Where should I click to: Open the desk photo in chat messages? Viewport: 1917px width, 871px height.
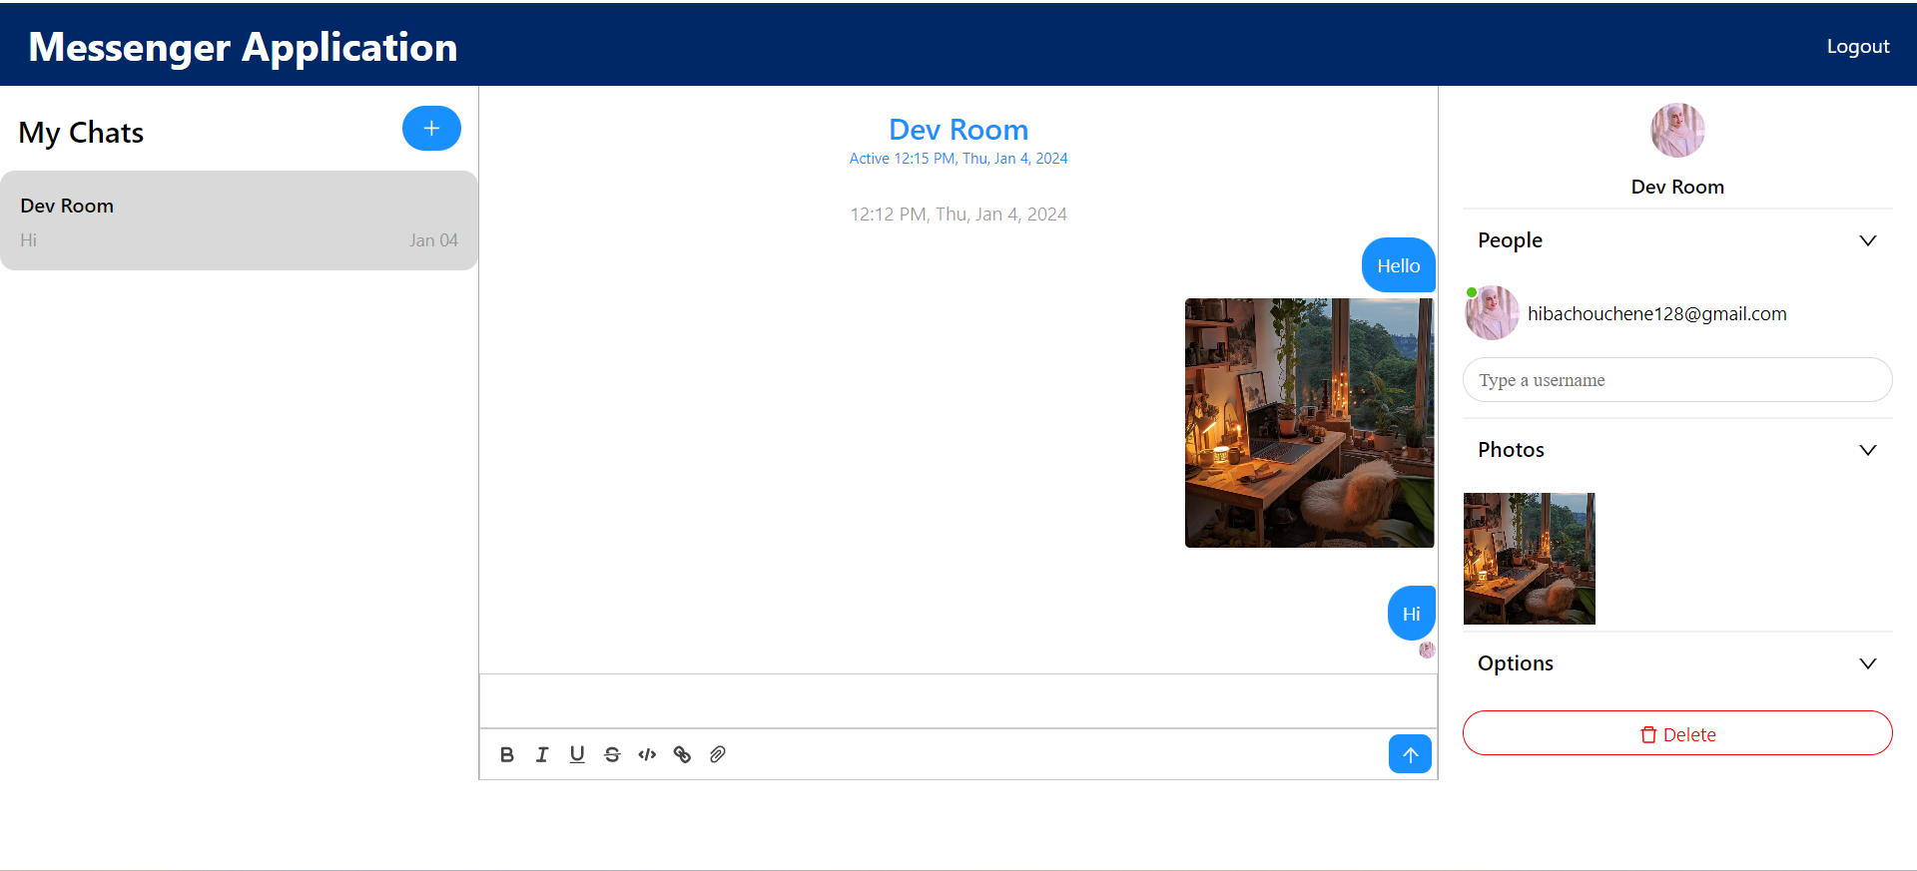click(x=1309, y=423)
